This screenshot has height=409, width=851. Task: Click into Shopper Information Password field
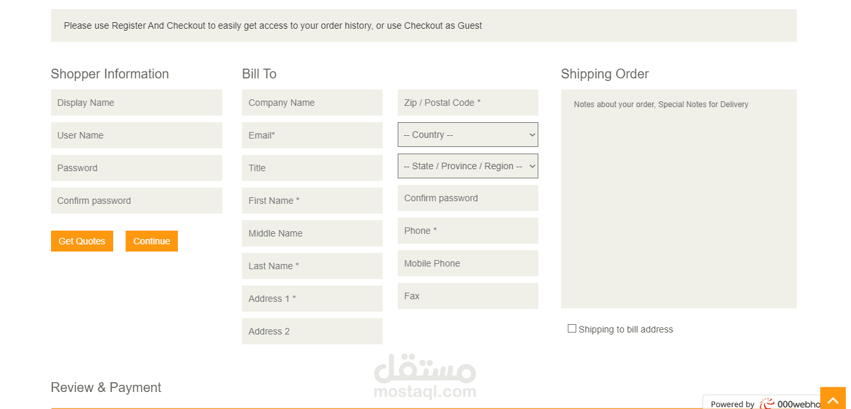(x=137, y=168)
